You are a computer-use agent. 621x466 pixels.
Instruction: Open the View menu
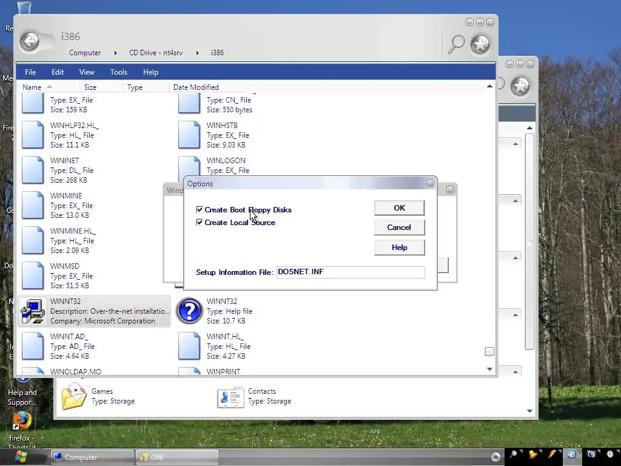click(x=87, y=72)
